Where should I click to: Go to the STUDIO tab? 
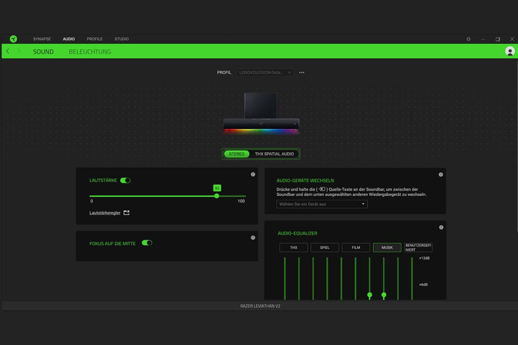[x=121, y=39]
